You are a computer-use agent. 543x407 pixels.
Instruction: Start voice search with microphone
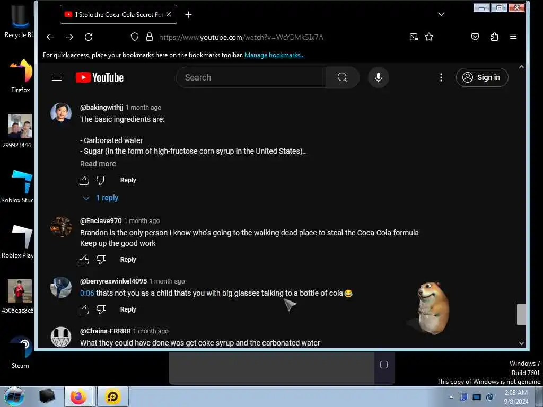click(x=379, y=77)
